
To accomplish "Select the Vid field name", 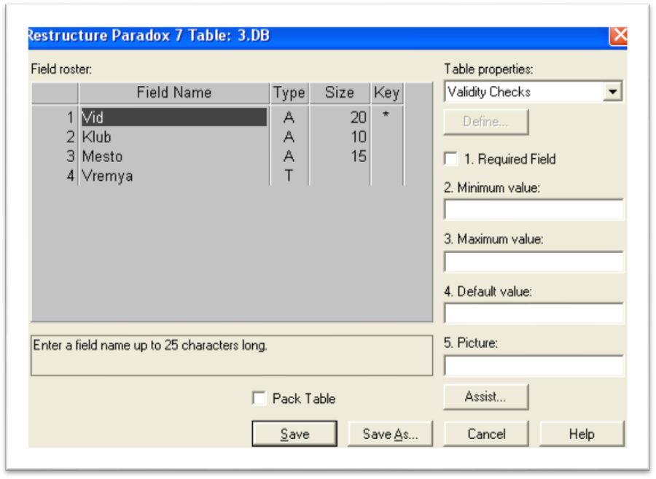I will [x=174, y=117].
